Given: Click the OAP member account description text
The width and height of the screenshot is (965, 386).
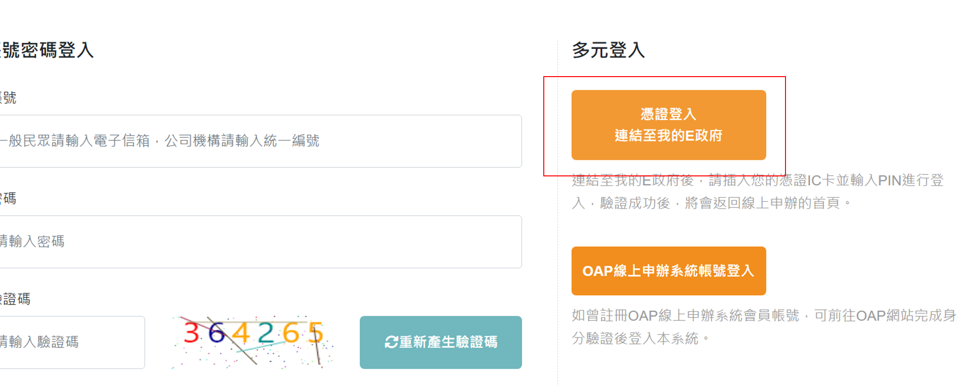Looking at the screenshot, I should tap(763, 327).
